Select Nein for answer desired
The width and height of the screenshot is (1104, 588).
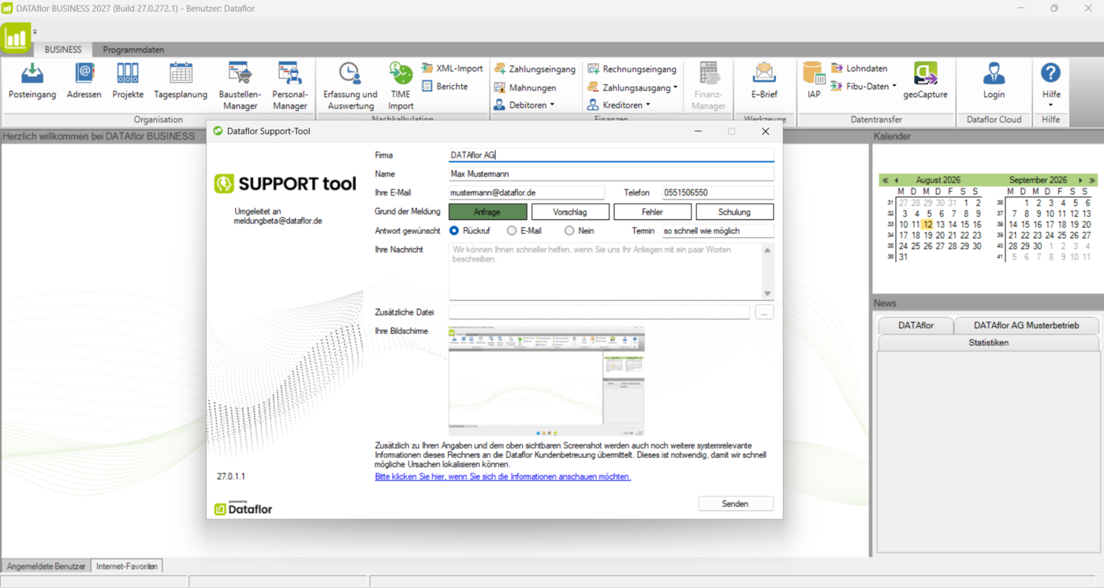569,231
